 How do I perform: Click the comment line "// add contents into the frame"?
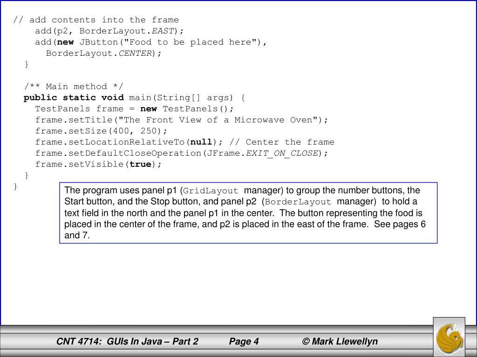[96, 20]
